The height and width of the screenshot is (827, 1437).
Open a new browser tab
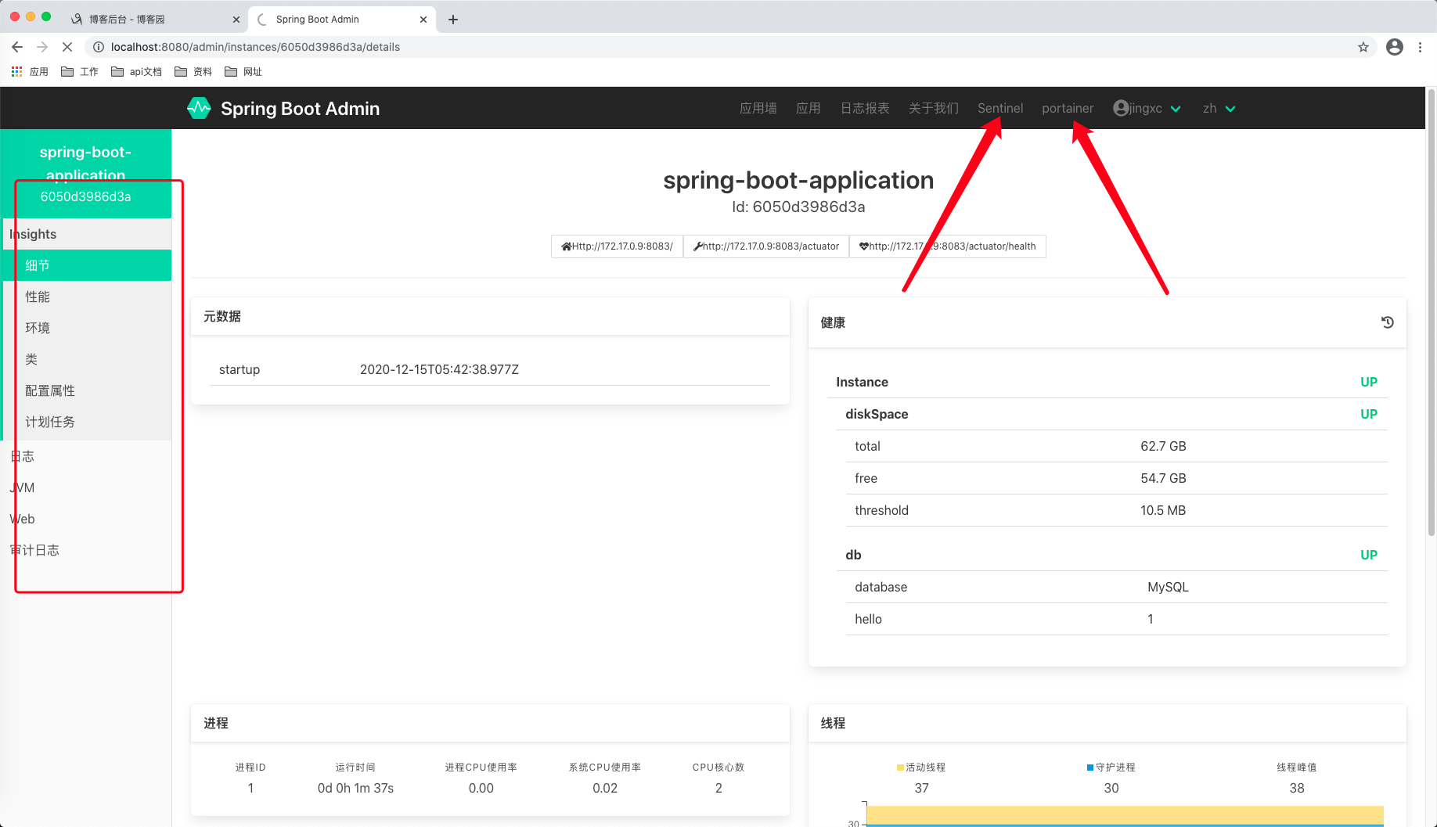(x=453, y=20)
